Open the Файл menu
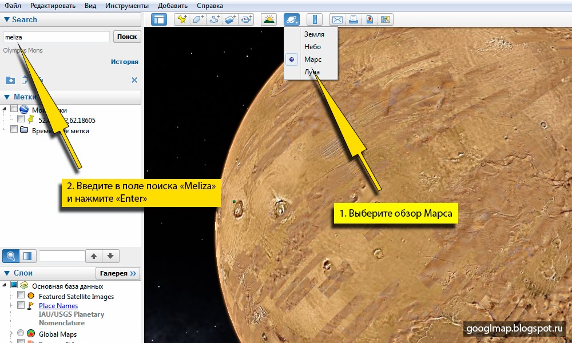Screen dimensions: 572x343 [x=13, y=6]
